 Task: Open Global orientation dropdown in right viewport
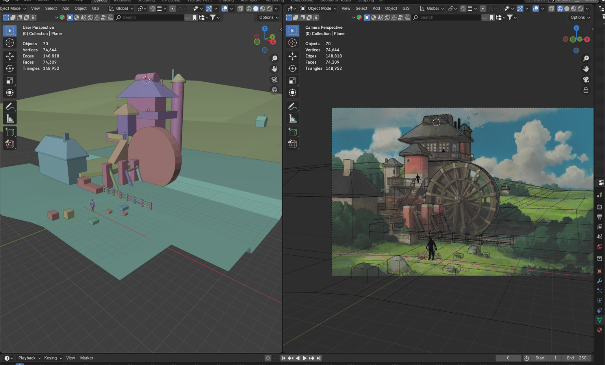click(x=432, y=8)
